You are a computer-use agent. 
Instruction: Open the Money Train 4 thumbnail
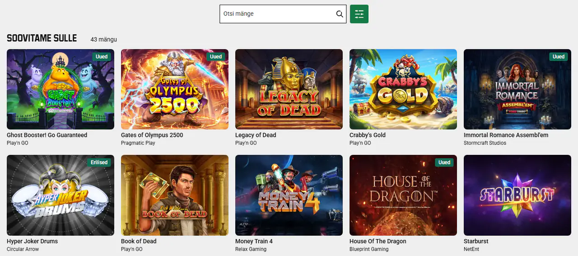(289, 195)
